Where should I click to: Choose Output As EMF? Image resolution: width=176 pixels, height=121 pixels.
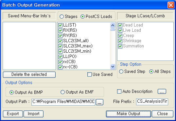click(x=62, y=92)
